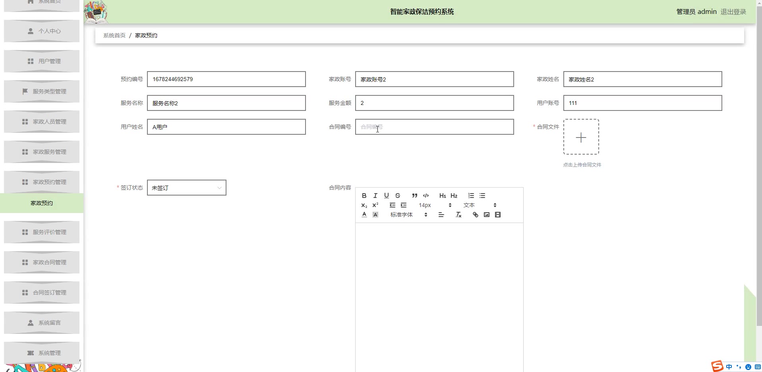
Task: Click the 用户管理 grid icon
Action: pyautogui.click(x=31, y=61)
